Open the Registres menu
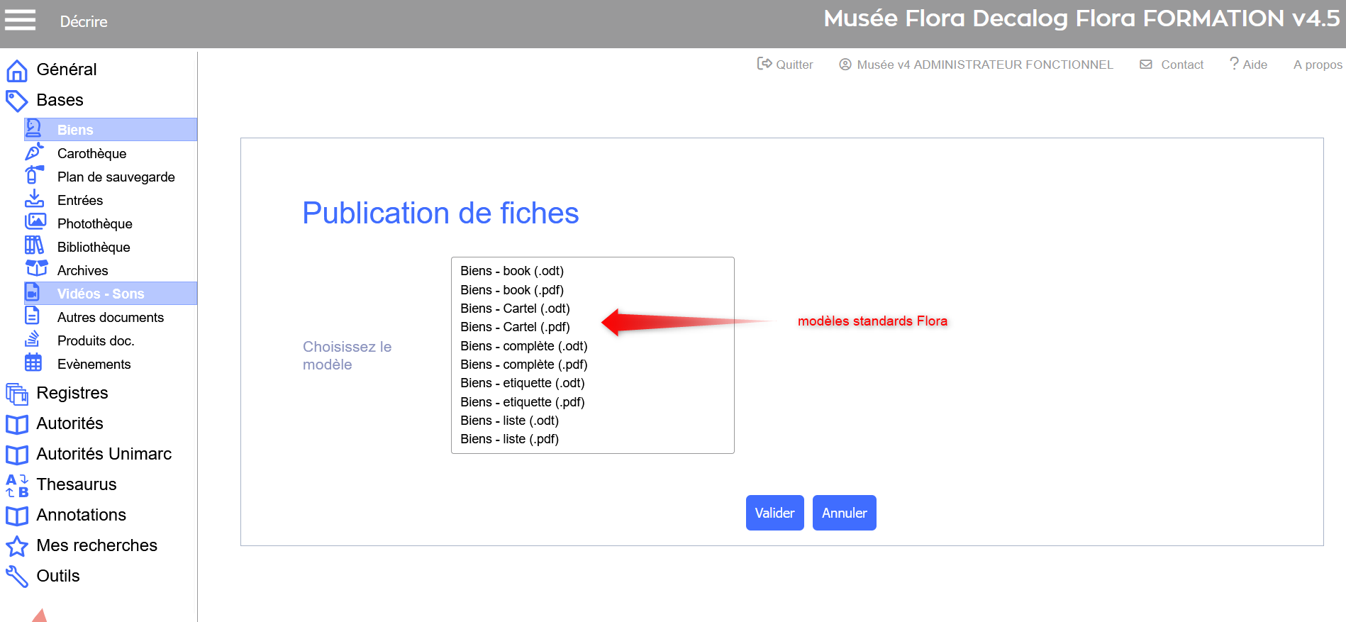This screenshot has width=1346, height=622. [72, 393]
